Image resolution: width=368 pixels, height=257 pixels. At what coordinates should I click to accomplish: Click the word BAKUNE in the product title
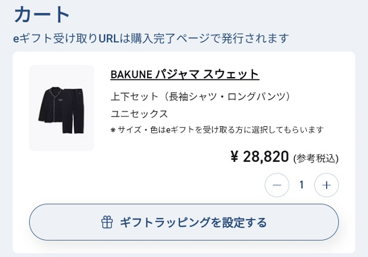[x=131, y=75]
